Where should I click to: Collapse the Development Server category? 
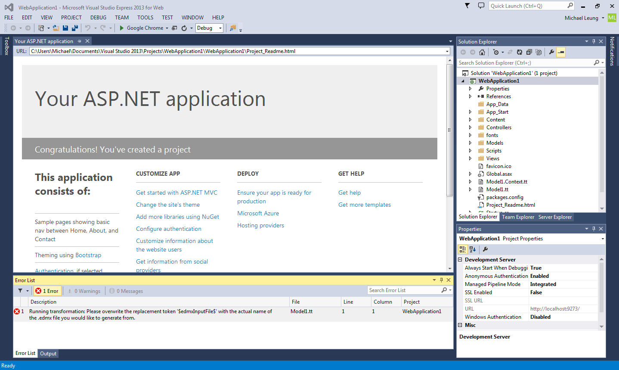pyautogui.click(x=460, y=260)
